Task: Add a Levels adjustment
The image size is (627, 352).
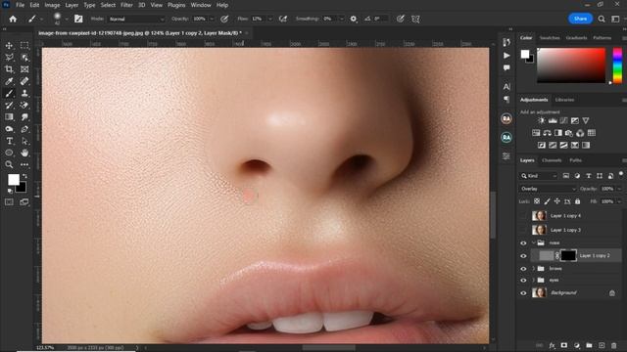Action: click(x=553, y=120)
